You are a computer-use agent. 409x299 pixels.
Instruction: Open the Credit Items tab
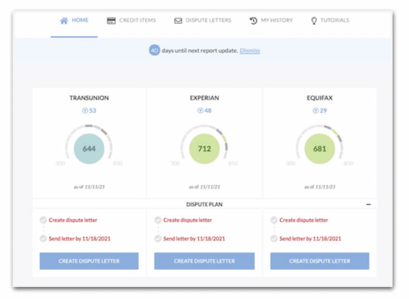[137, 21]
